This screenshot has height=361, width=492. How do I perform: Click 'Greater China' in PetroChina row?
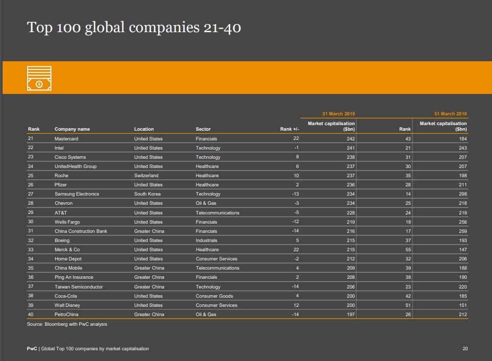pyautogui.click(x=149, y=314)
